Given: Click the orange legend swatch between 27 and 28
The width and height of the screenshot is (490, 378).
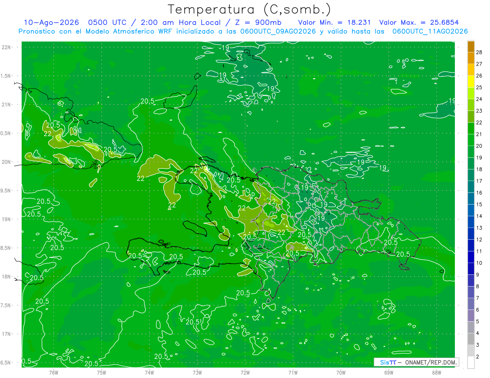Looking at the screenshot, I should 471,58.
